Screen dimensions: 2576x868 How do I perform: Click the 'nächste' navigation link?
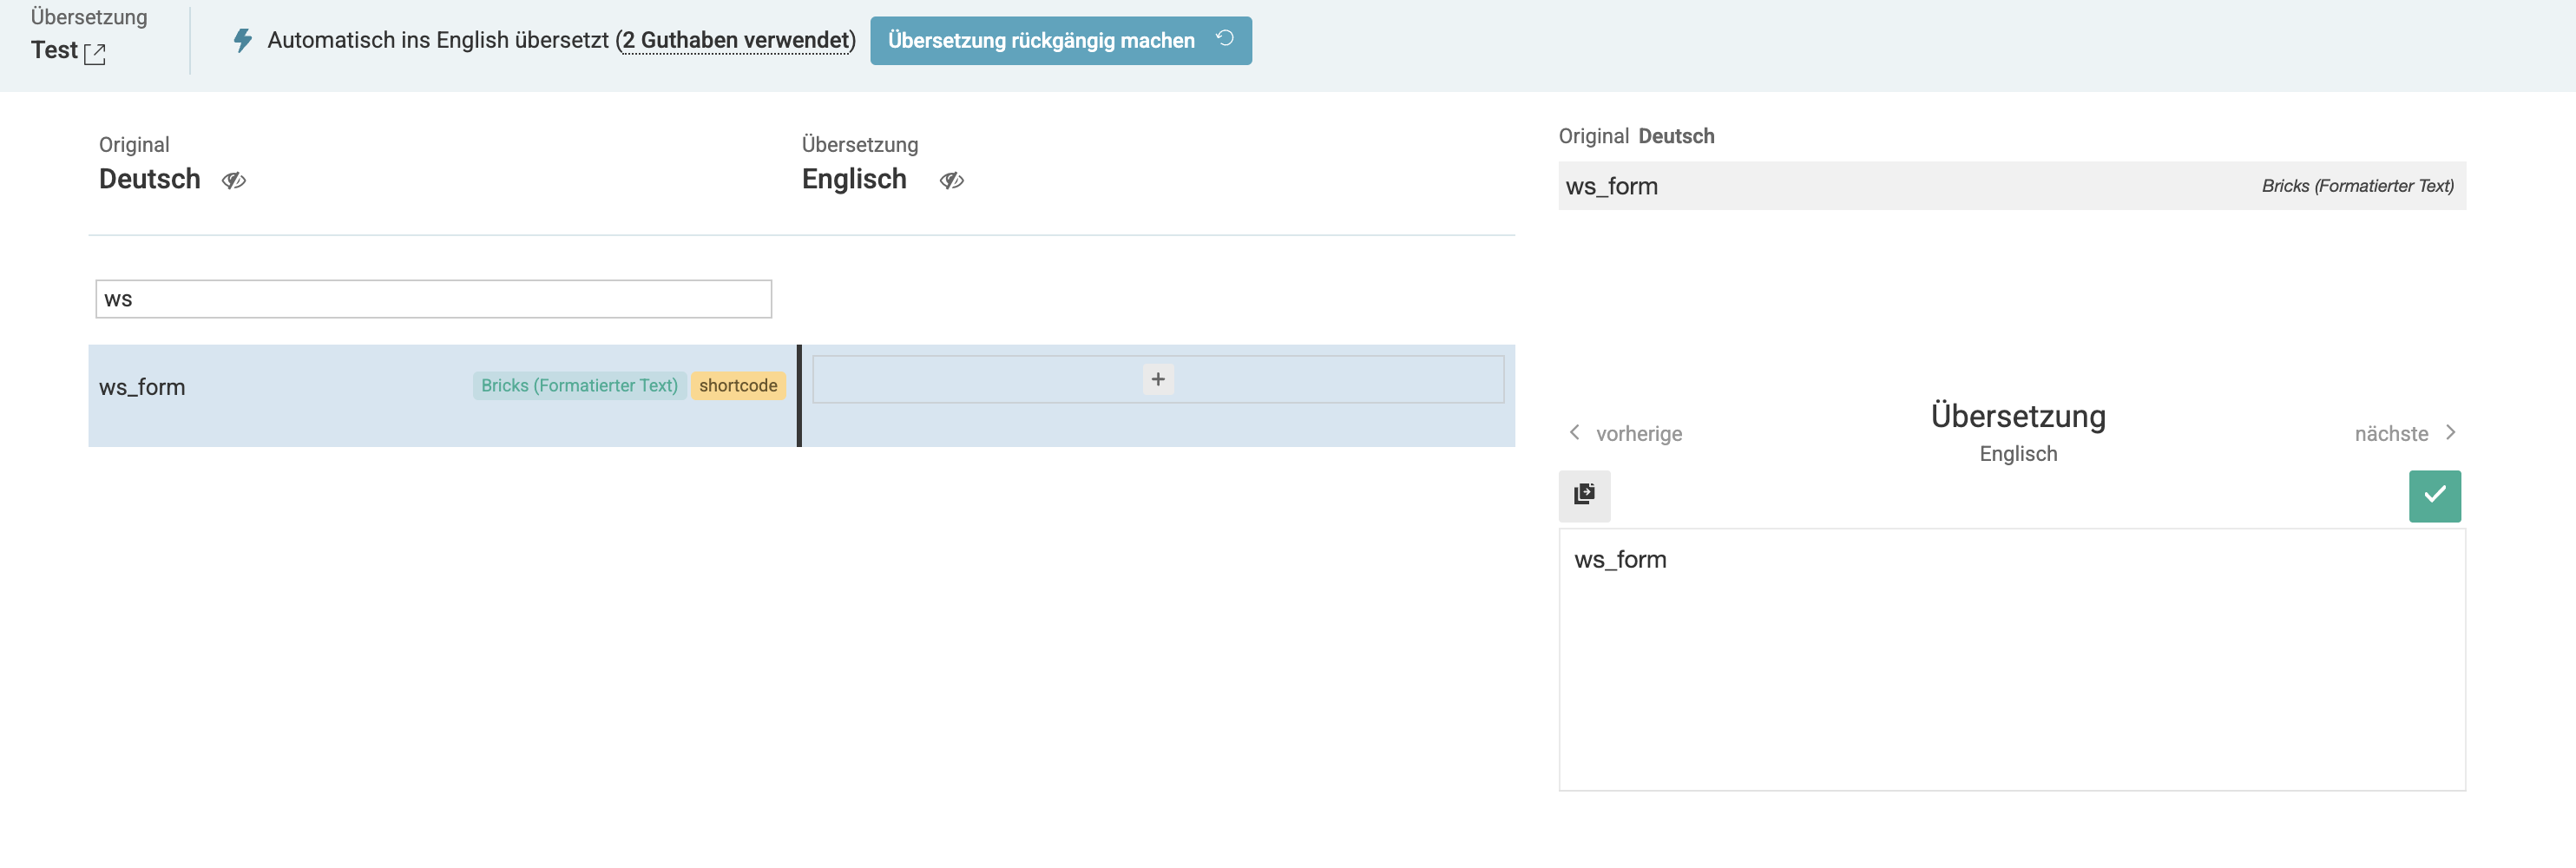tap(2391, 433)
